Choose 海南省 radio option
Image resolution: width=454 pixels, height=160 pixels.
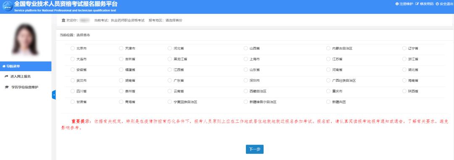point(404,80)
